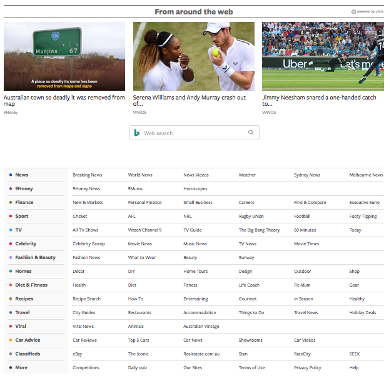Open the cricket catch photo thumbnail
This screenshot has width=389, height=383.
(323, 56)
